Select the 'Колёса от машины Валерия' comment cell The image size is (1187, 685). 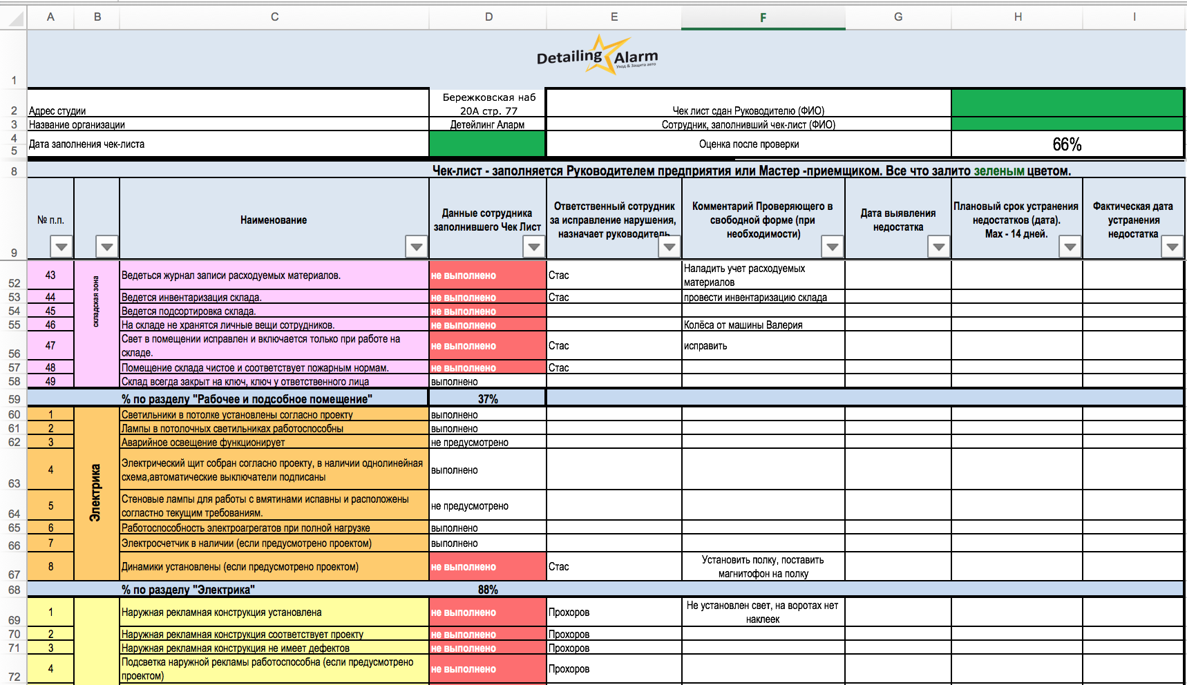763,325
